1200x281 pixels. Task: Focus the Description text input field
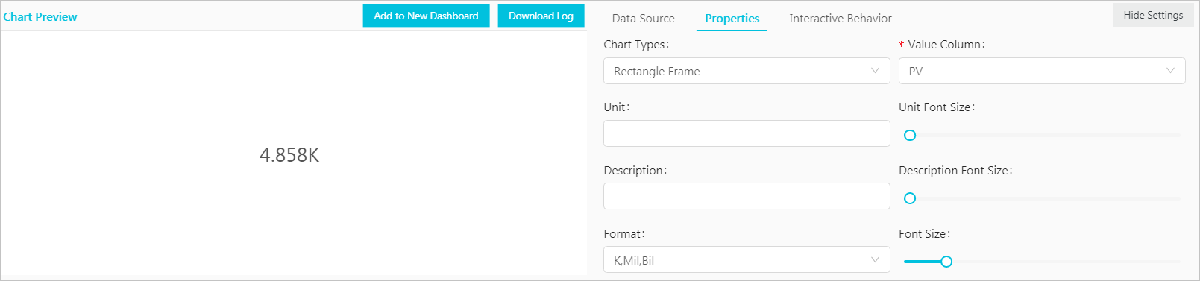[x=747, y=196]
